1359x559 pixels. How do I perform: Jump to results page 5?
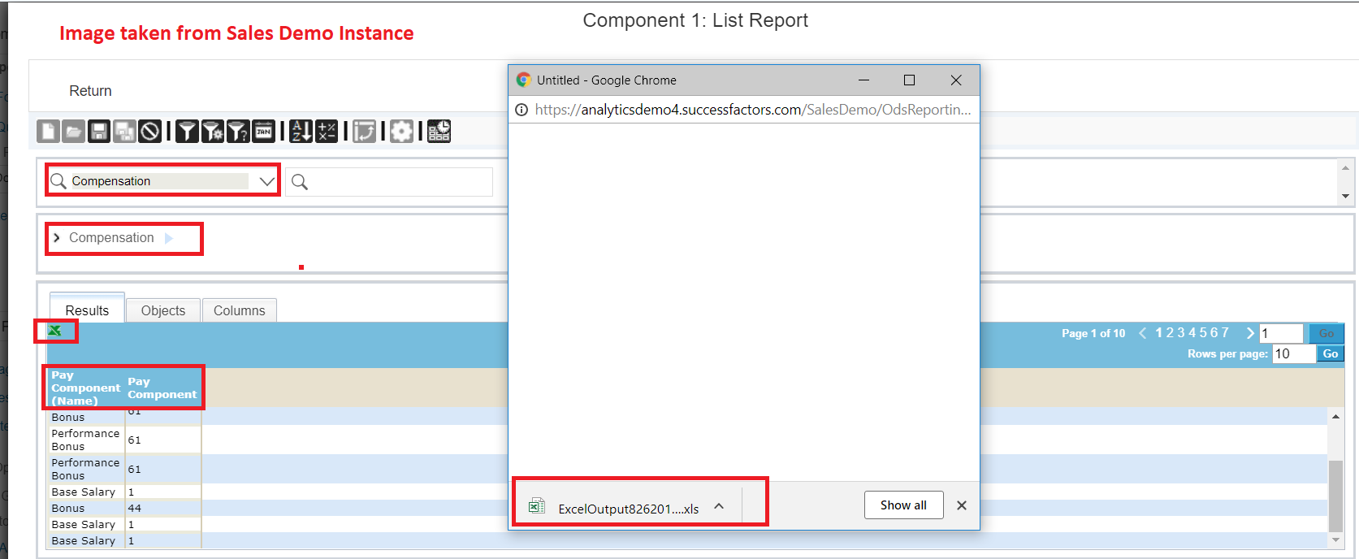tap(1203, 333)
